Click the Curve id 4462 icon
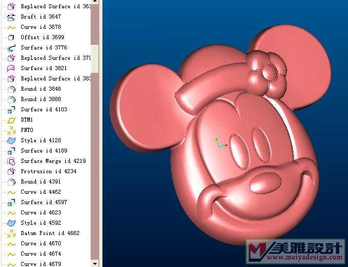348x267 pixels. [x=11, y=192]
